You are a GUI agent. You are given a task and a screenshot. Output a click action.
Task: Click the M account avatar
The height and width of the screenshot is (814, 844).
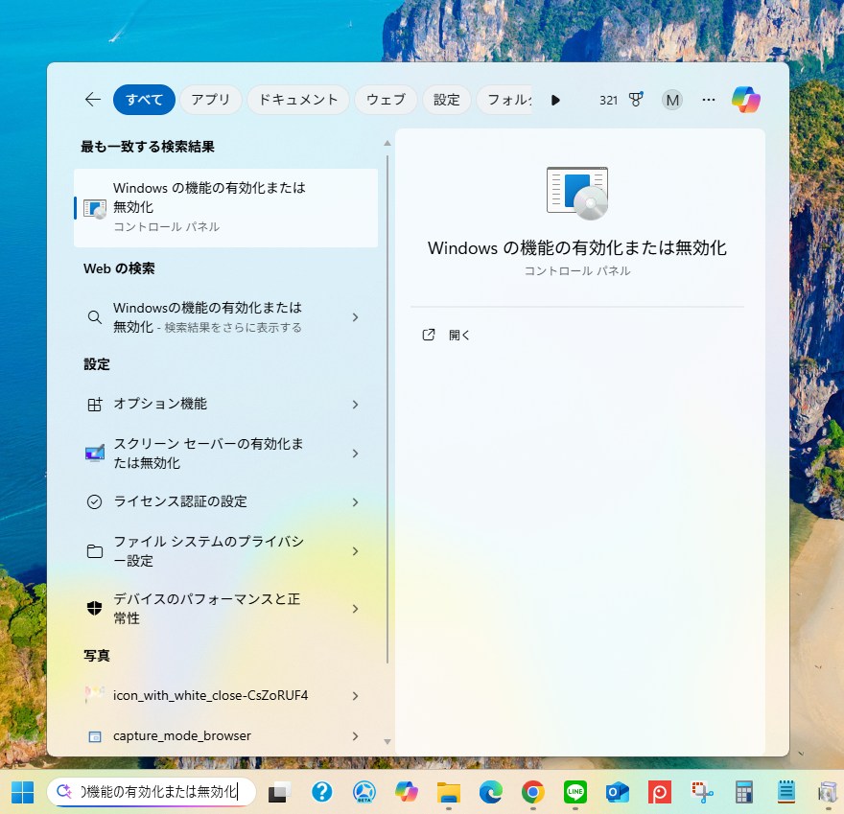[672, 100]
